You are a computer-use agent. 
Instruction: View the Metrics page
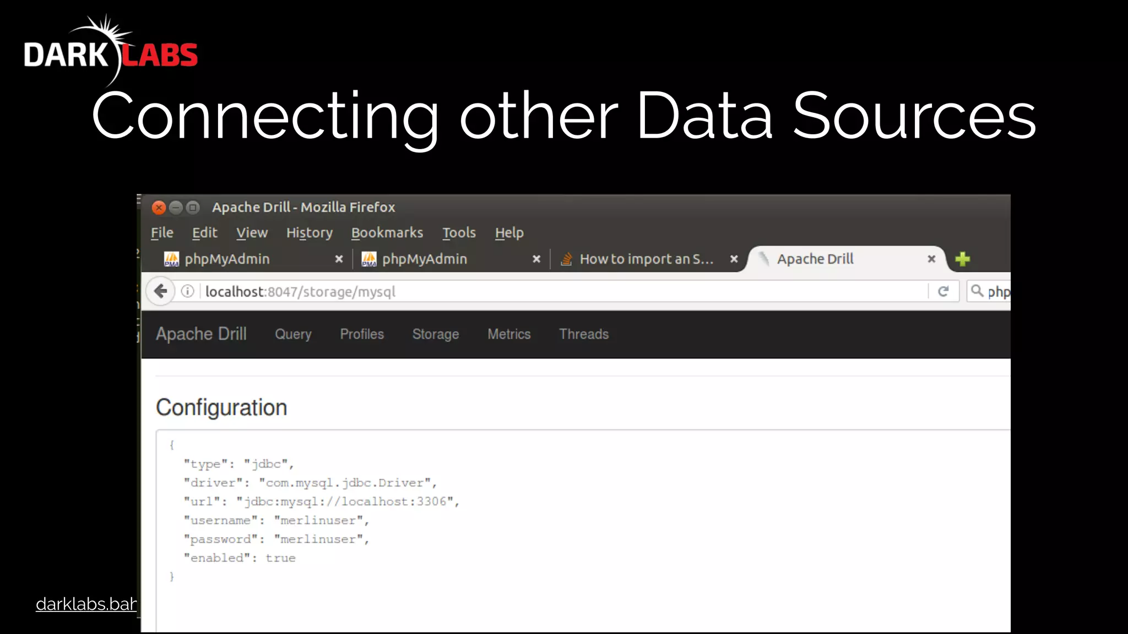(509, 334)
